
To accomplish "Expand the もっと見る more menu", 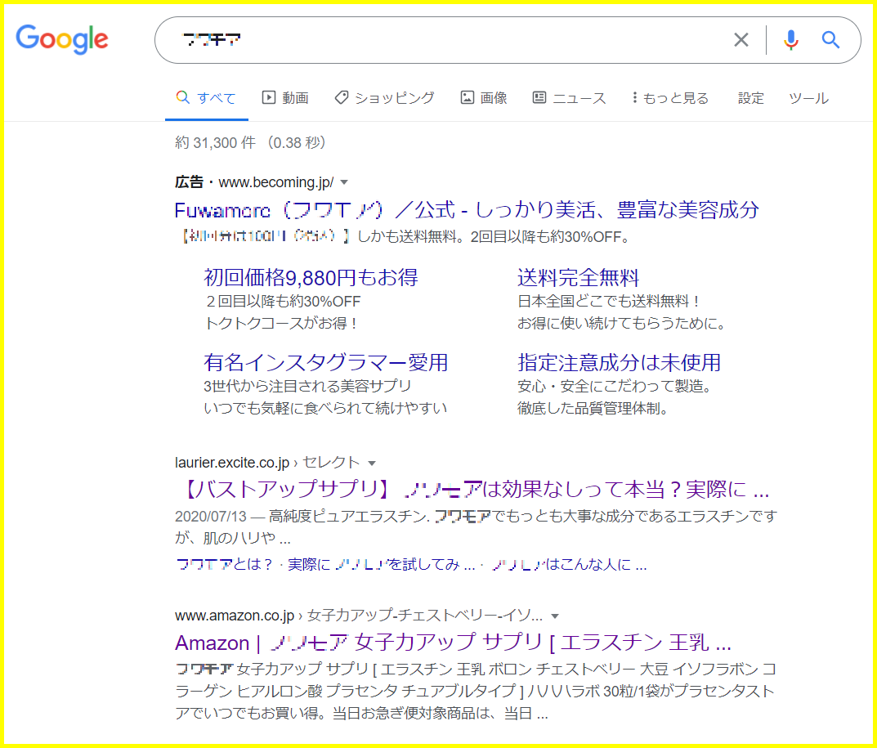I will coord(670,98).
